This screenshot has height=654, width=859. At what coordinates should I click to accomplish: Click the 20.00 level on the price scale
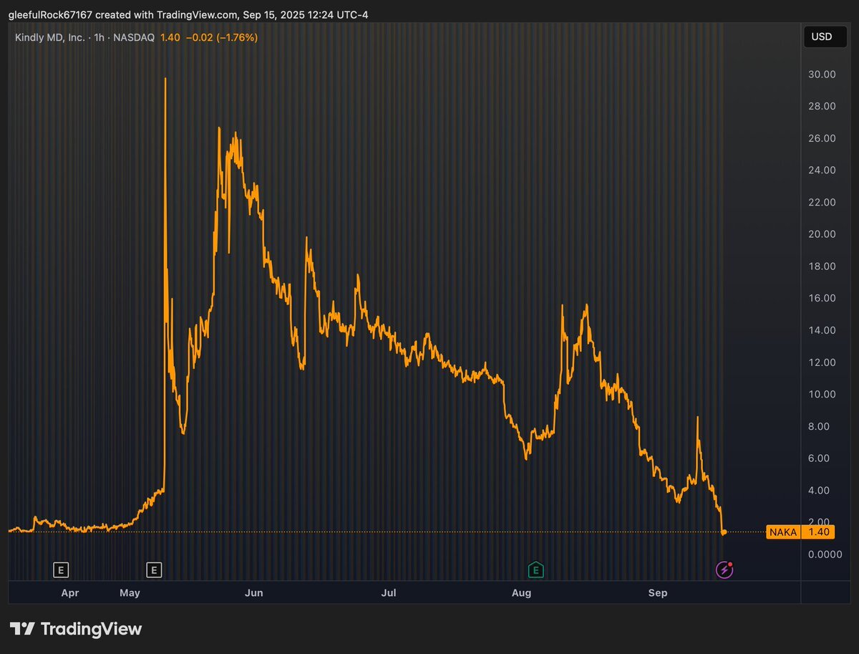(x=823, y=234)
